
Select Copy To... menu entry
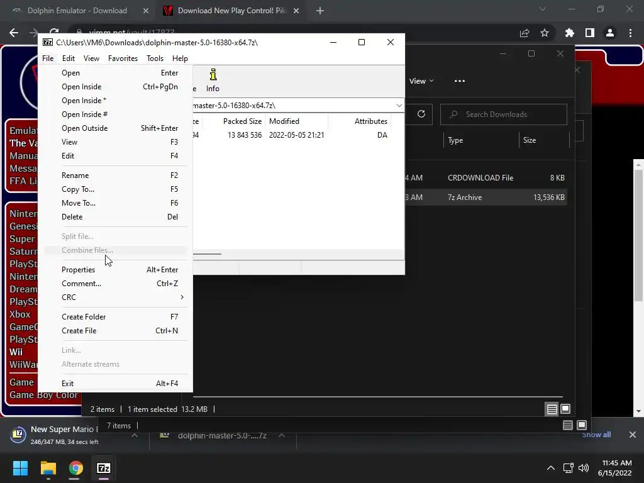tap(115, 189)
